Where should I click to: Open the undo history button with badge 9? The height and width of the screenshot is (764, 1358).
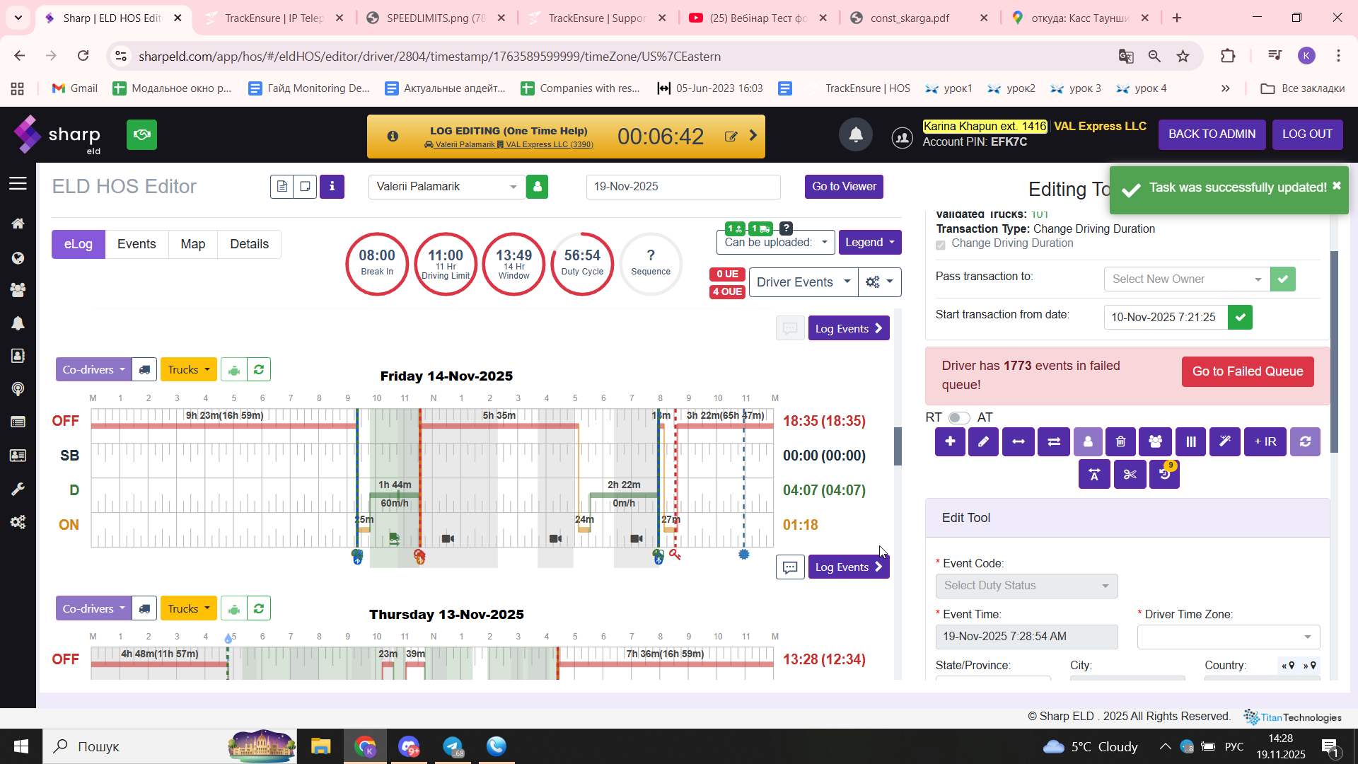(x=1164, y=475)
